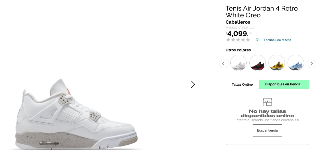The width and height of the screenshot is (323, 162).
Task: Click the Buscar tienda button
Action: [x=267, y=130]
